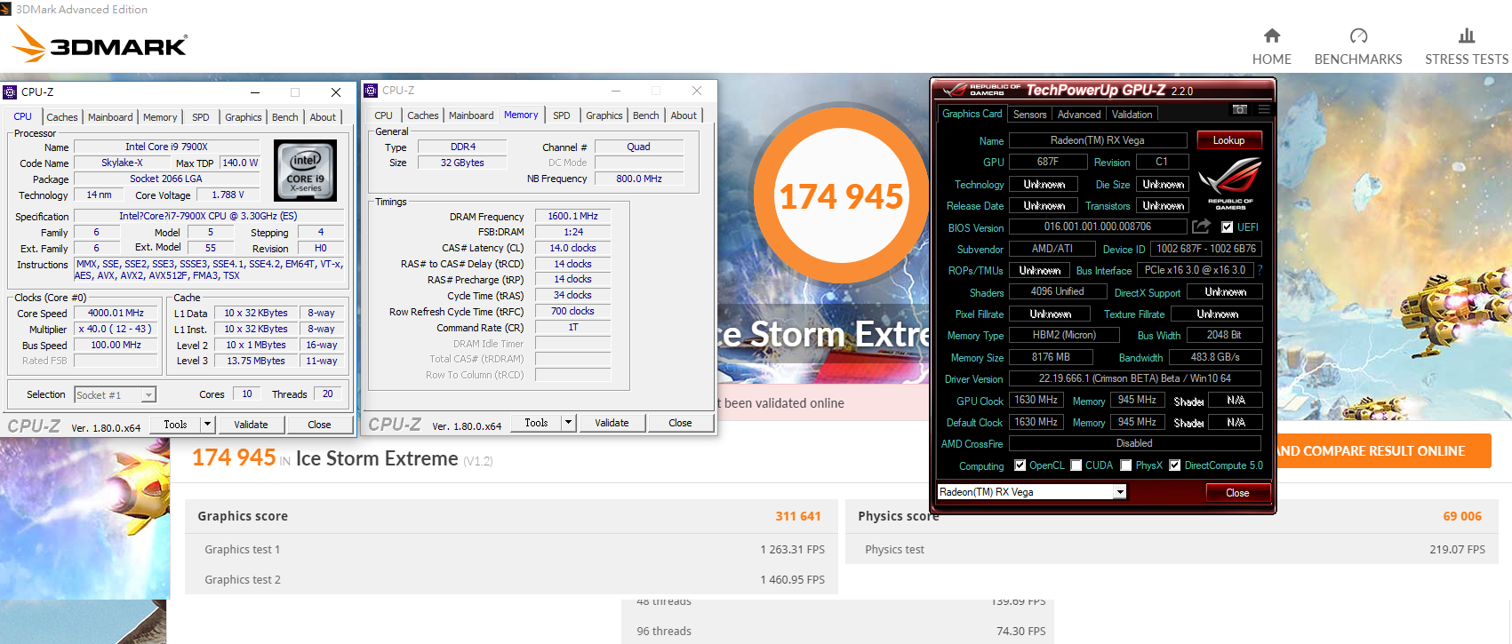This screenshot has width=1512, height=644.
Task: Click Close button in left CPU-Z
Action: coord(319,425)
